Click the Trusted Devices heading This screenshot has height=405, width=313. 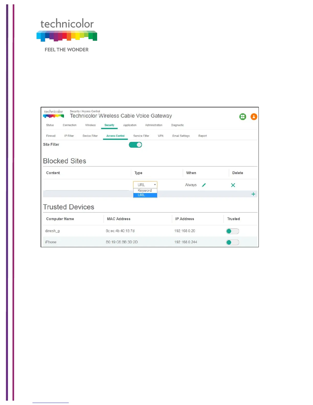coord(69,207)
